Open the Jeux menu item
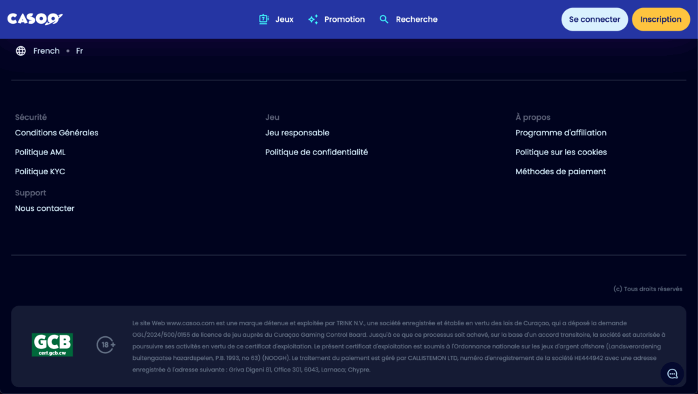The height and width of the screenshot is (394, 698). (284, 20)
